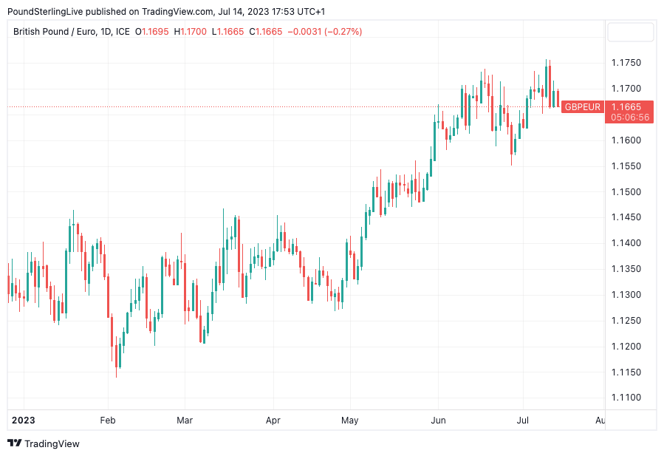664x456 pixels.
Task: Click the 1.1100 level on the price scale
Action: click(626, 398)
